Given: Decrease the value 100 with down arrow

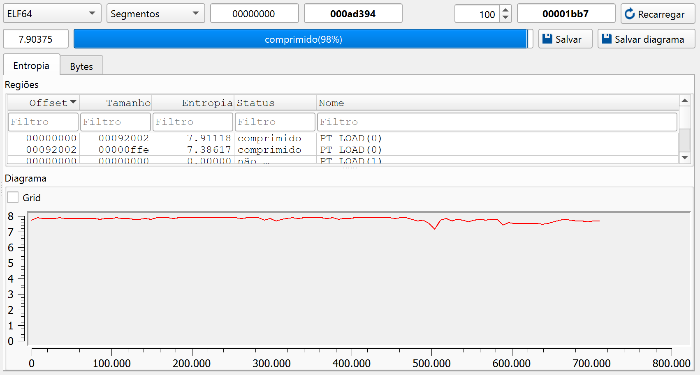Looking at the screenshot, I should tap(505, 18).
